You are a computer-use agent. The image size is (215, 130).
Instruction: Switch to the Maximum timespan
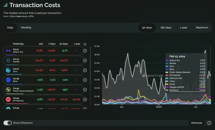(x=202, y=27)
